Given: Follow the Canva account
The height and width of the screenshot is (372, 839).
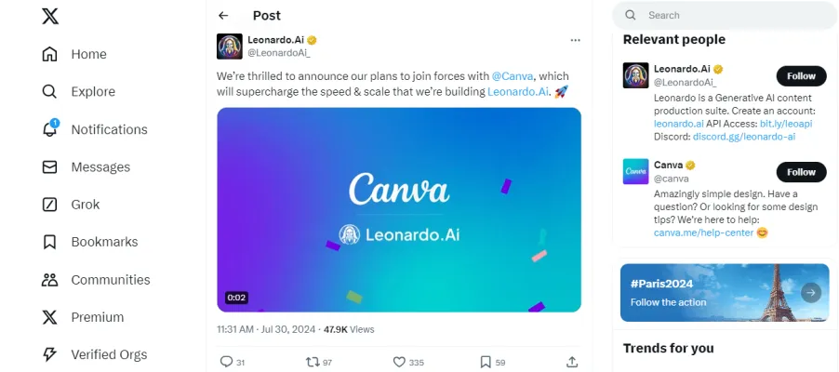Looking at the screenshot, I should click(x=801, y=172).
